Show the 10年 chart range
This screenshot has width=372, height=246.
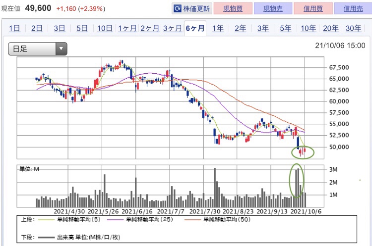308,28
